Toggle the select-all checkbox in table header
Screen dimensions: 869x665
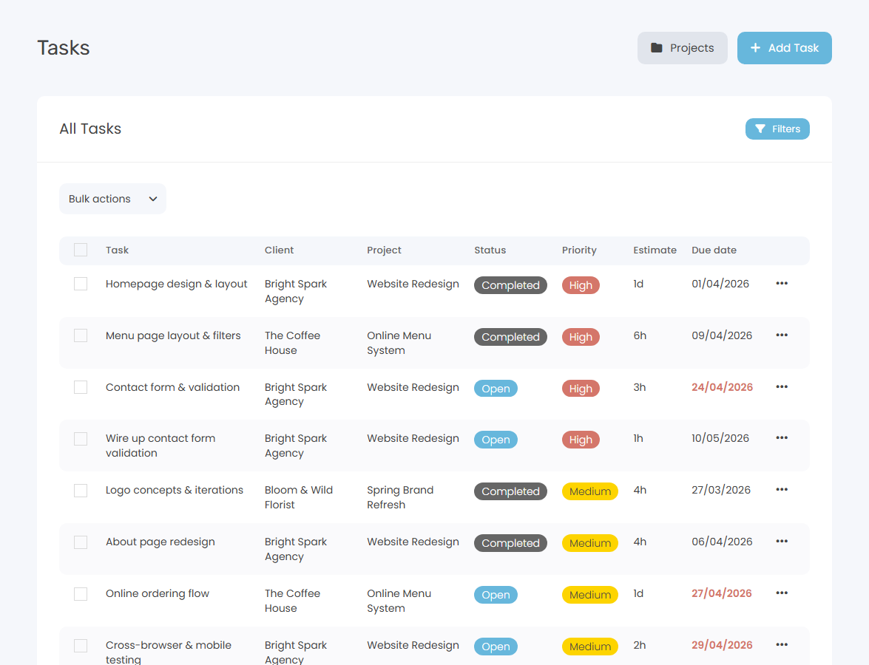pyautogui.click(x=81, y=250)
